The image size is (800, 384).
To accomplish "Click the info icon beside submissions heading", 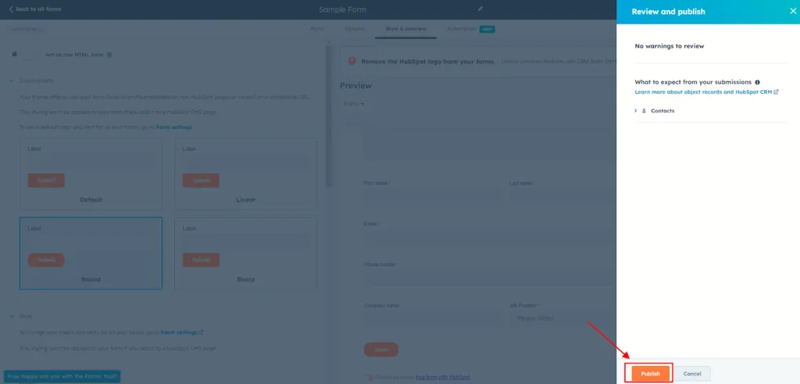I will 757,82.
